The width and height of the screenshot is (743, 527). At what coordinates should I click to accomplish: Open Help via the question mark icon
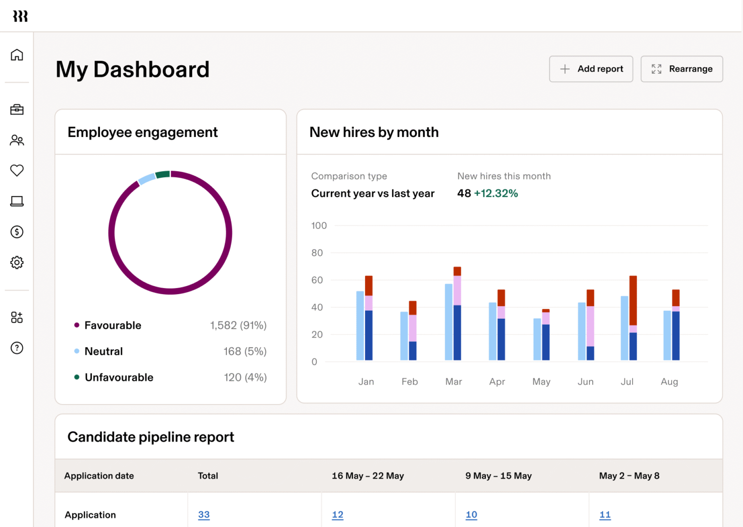tap(17, 347)
